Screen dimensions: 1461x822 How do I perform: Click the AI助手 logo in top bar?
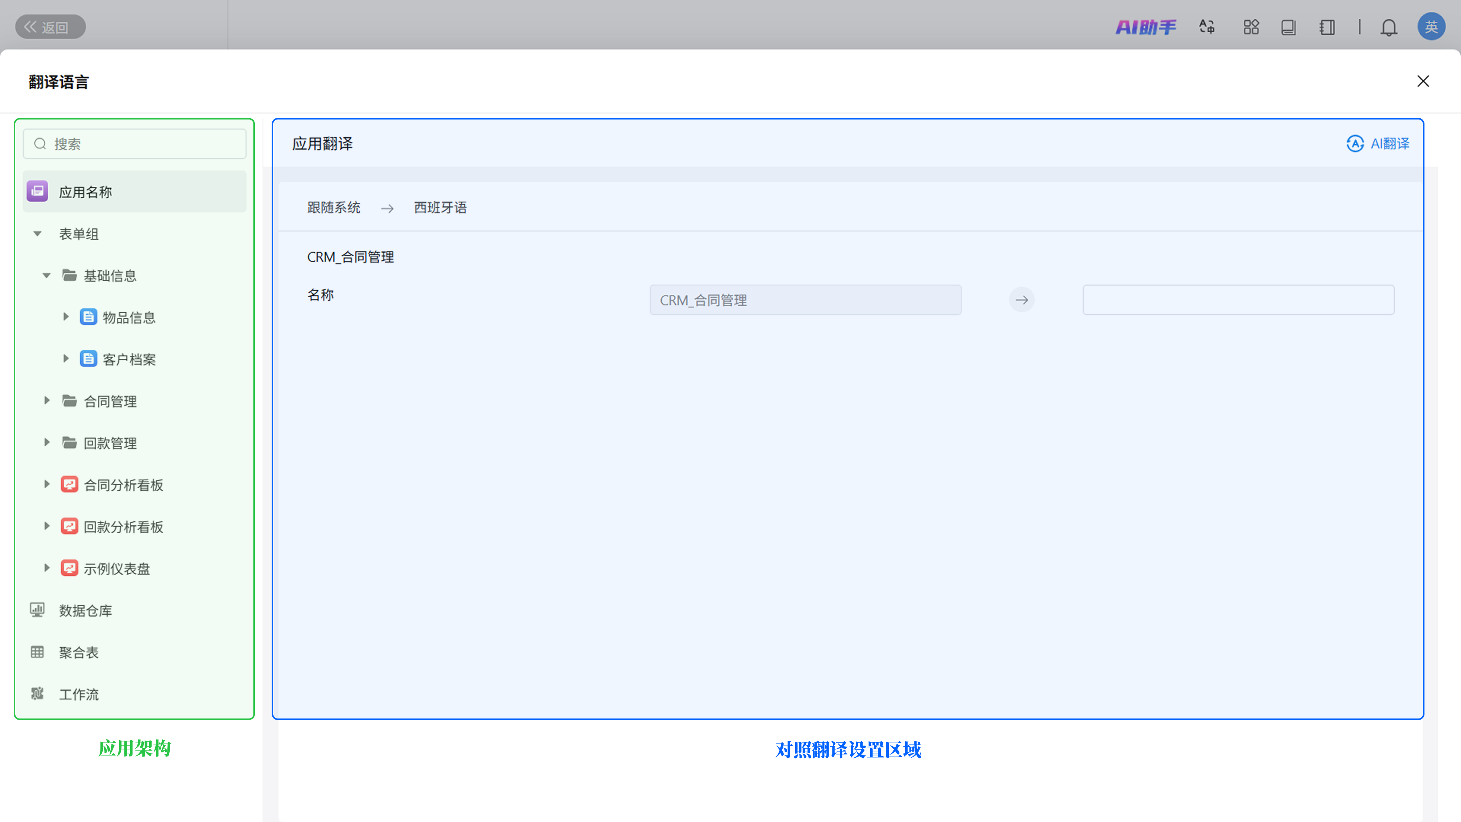point(1145,27)
